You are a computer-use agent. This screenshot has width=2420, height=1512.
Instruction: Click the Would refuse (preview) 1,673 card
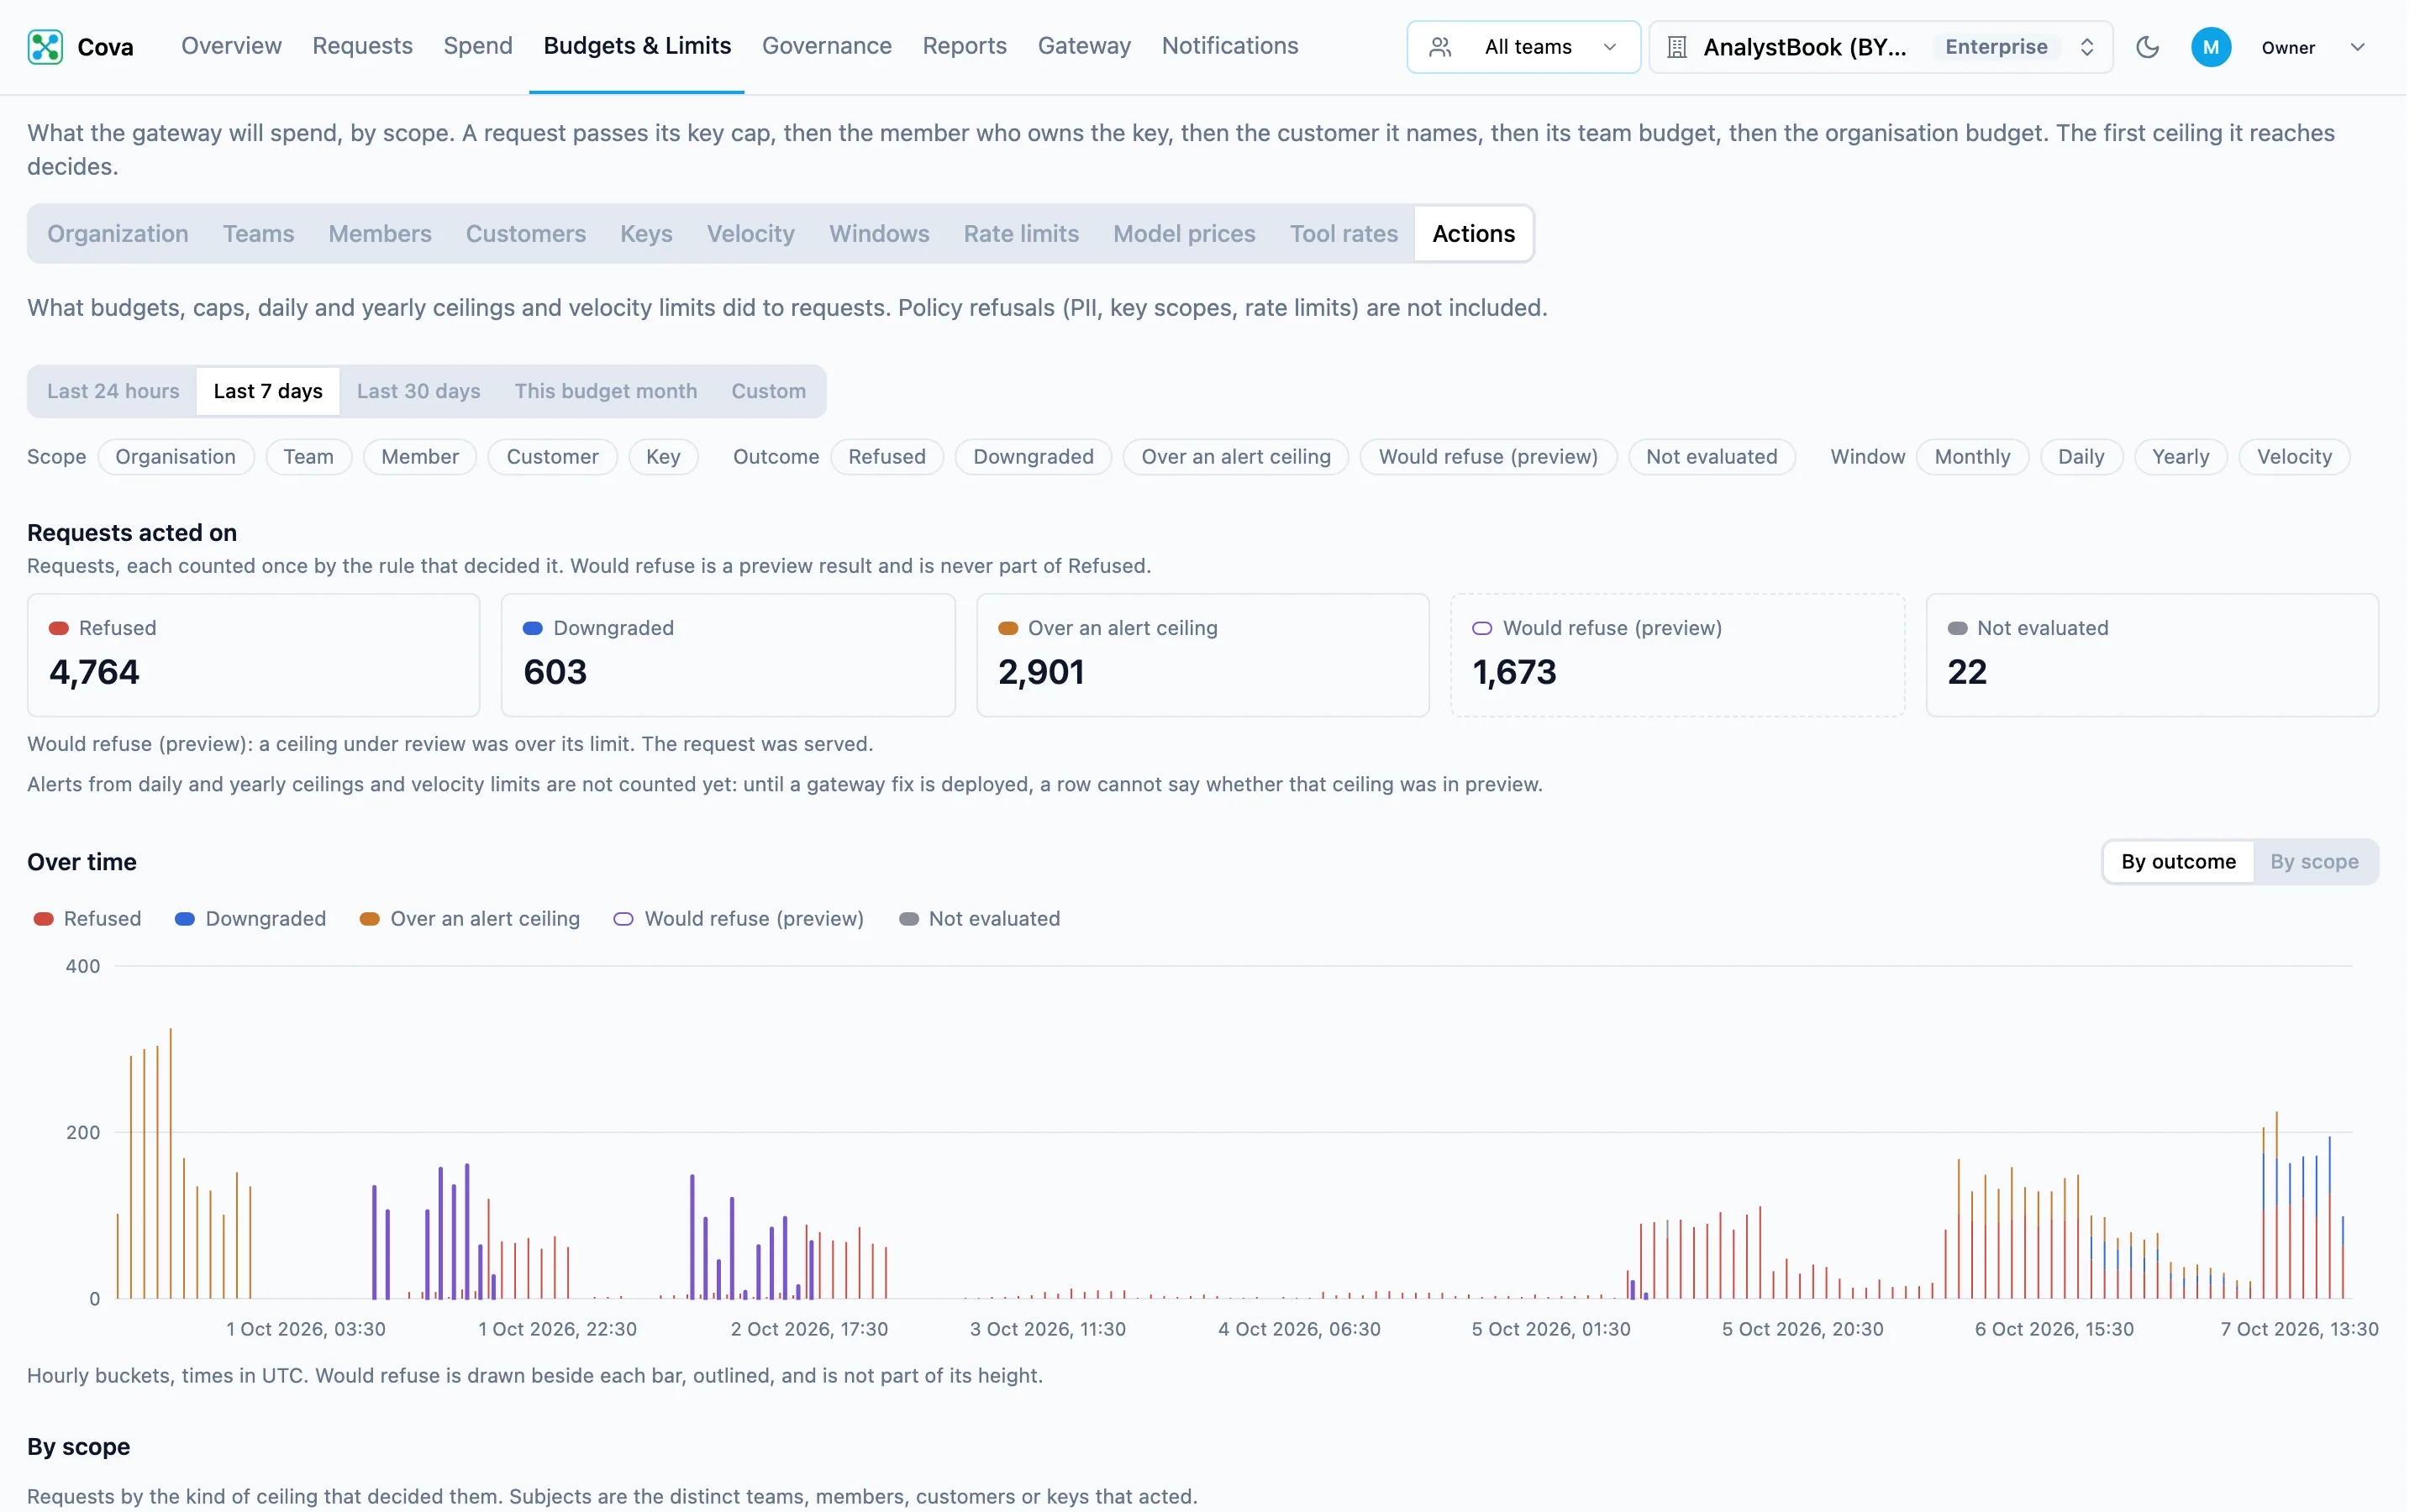click(1677, 655)
